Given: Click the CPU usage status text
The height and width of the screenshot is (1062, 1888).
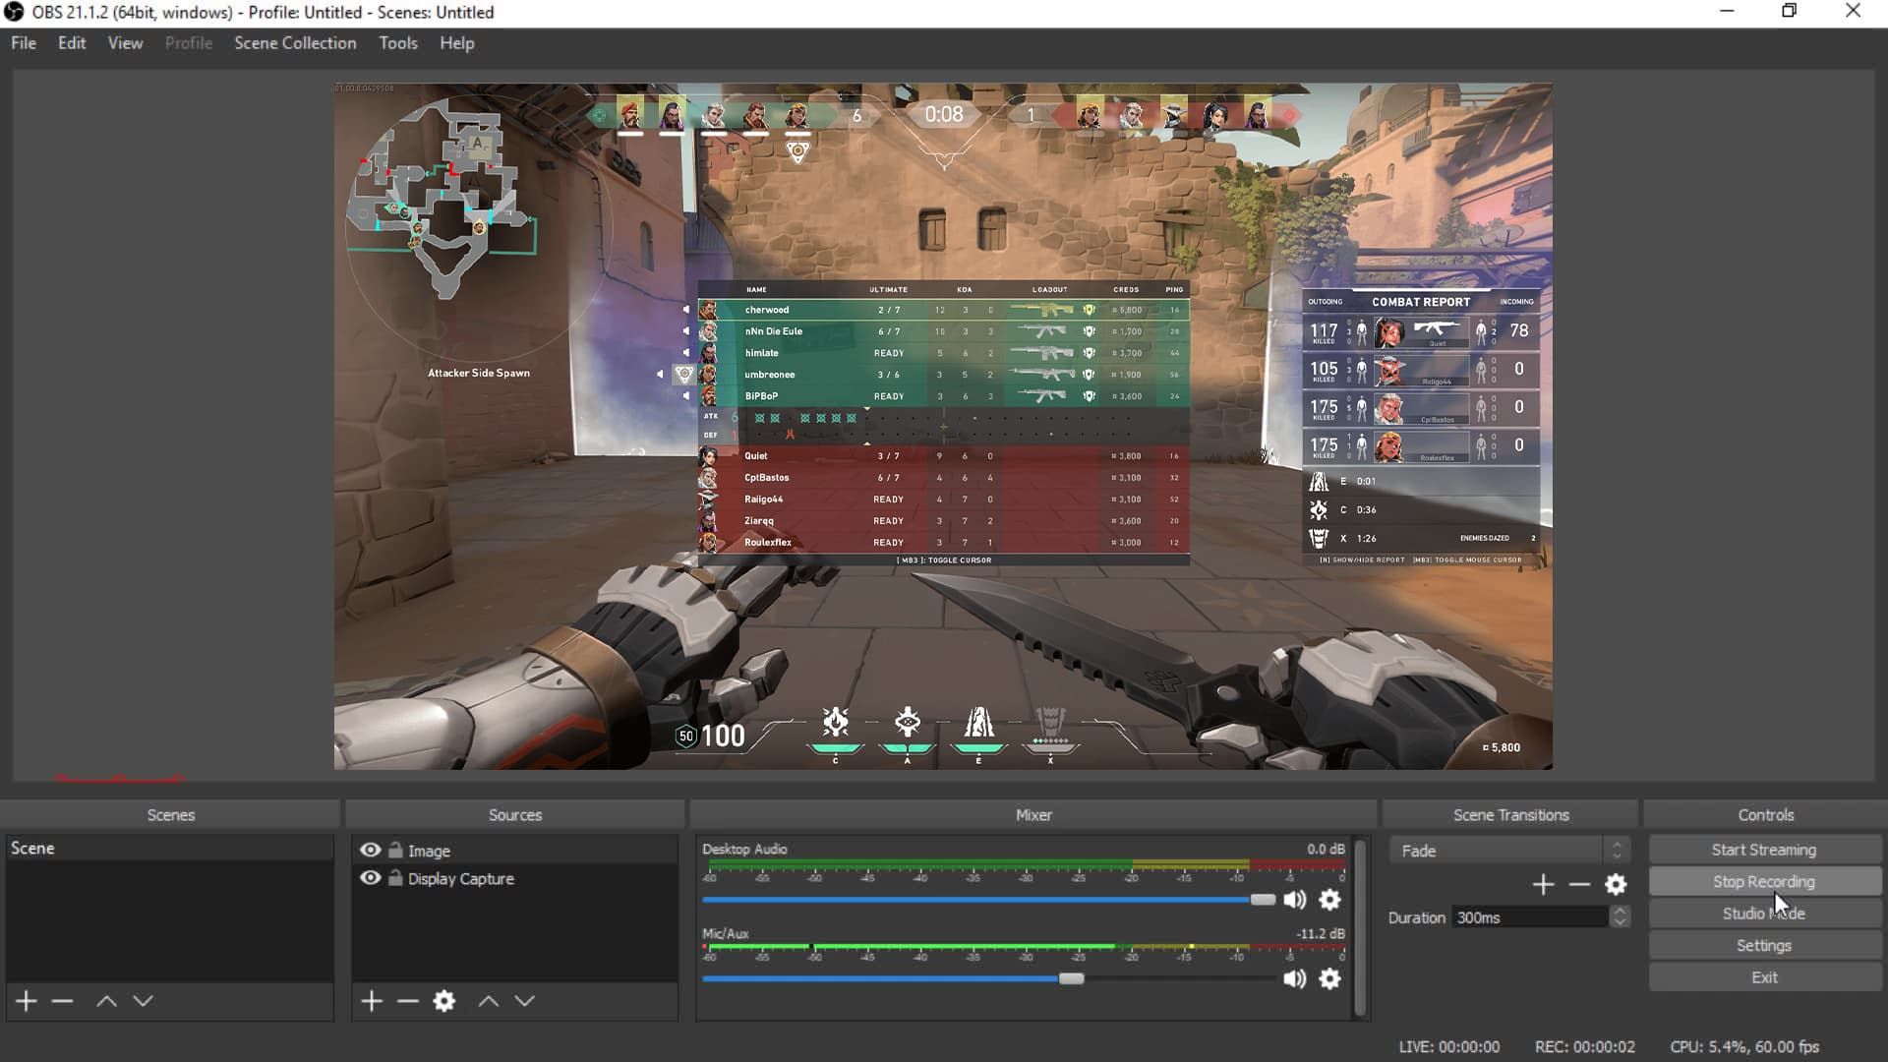Looking at the screenshot, I should (x=1744, y=1047).
